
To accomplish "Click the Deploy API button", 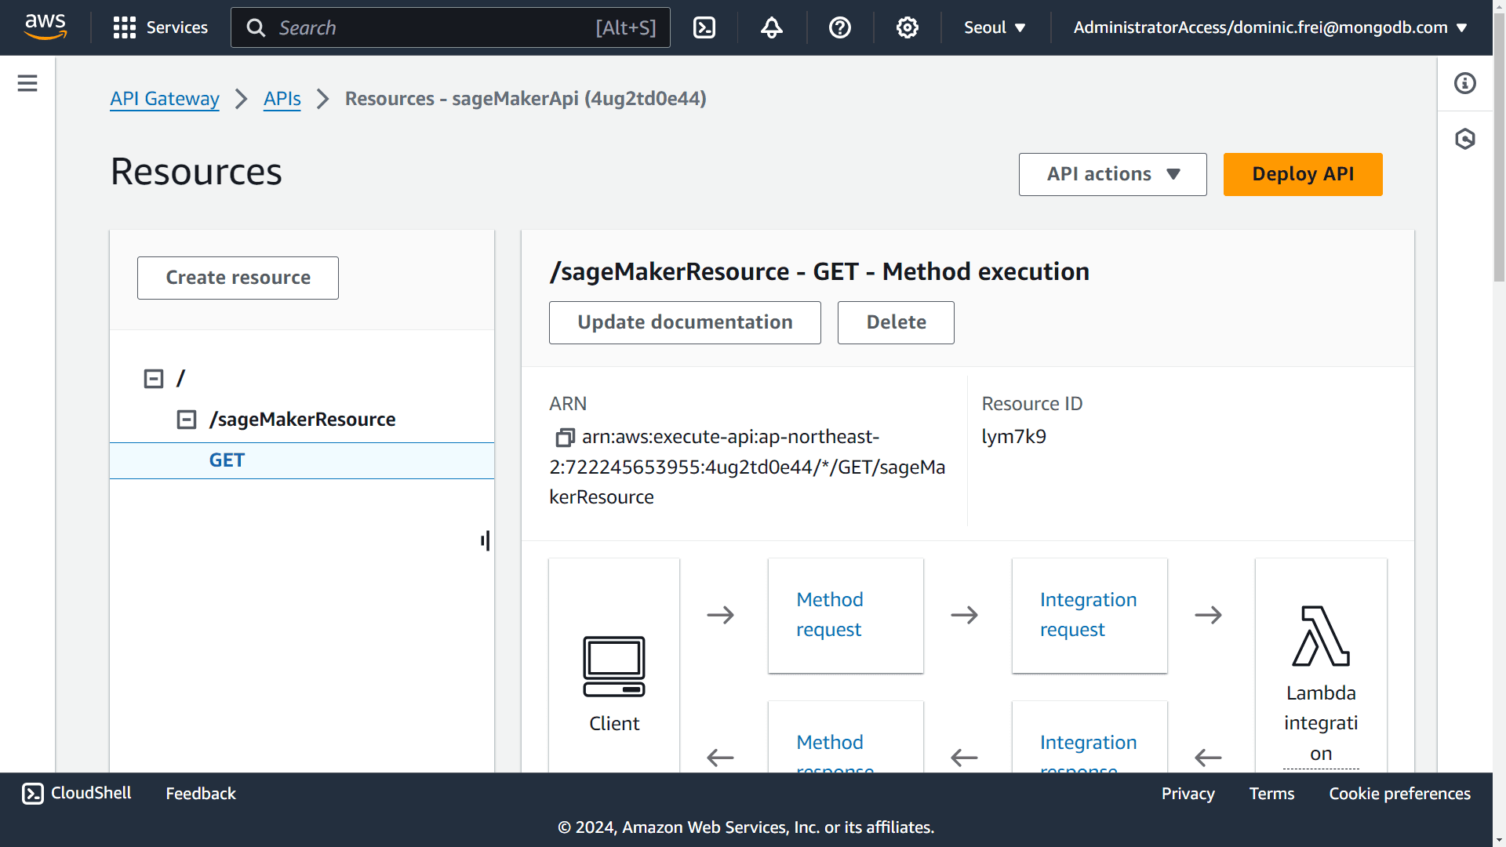I will [x=1303, y=174].
